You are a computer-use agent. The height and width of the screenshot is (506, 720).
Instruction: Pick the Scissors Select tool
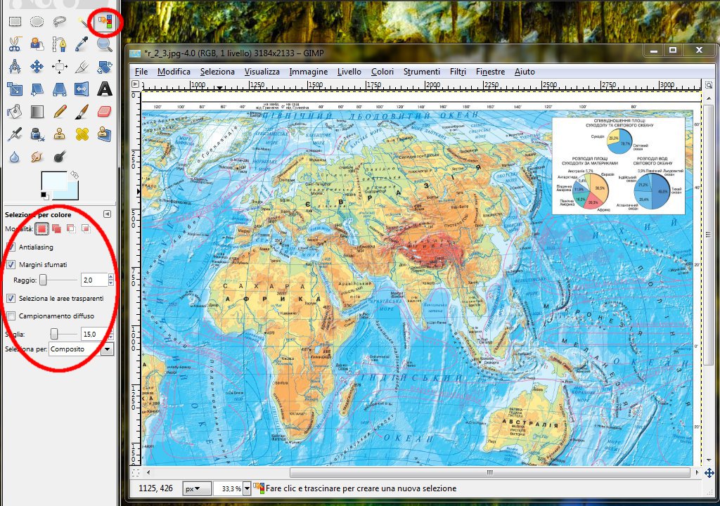tap(14, 44)
